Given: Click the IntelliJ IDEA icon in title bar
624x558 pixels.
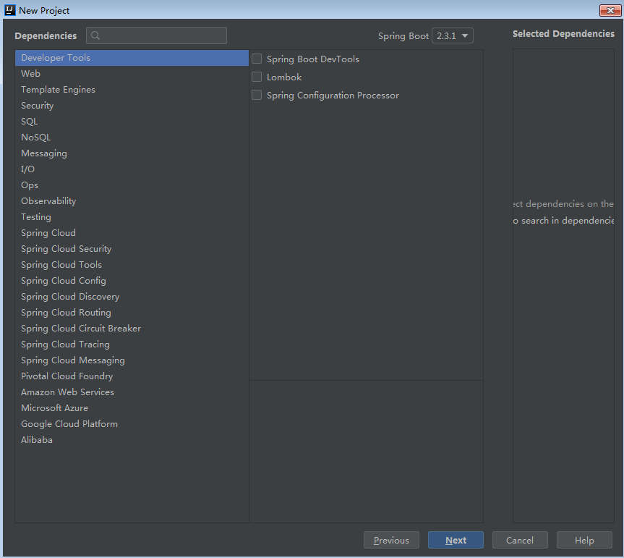Looking at the screenshot, I should pos(9,10).
